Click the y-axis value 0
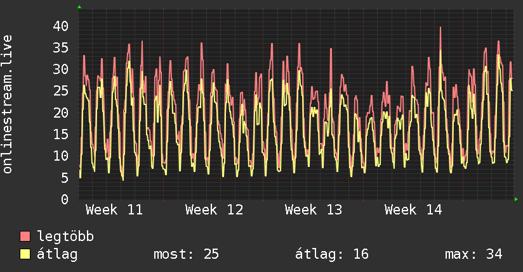This screenshot has height=272, width=523. [x=65, y=199]
